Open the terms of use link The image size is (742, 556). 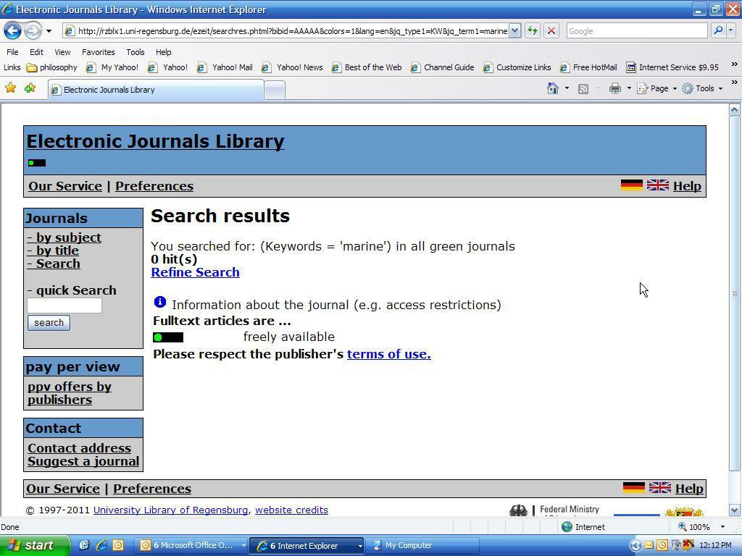point(389,354)
